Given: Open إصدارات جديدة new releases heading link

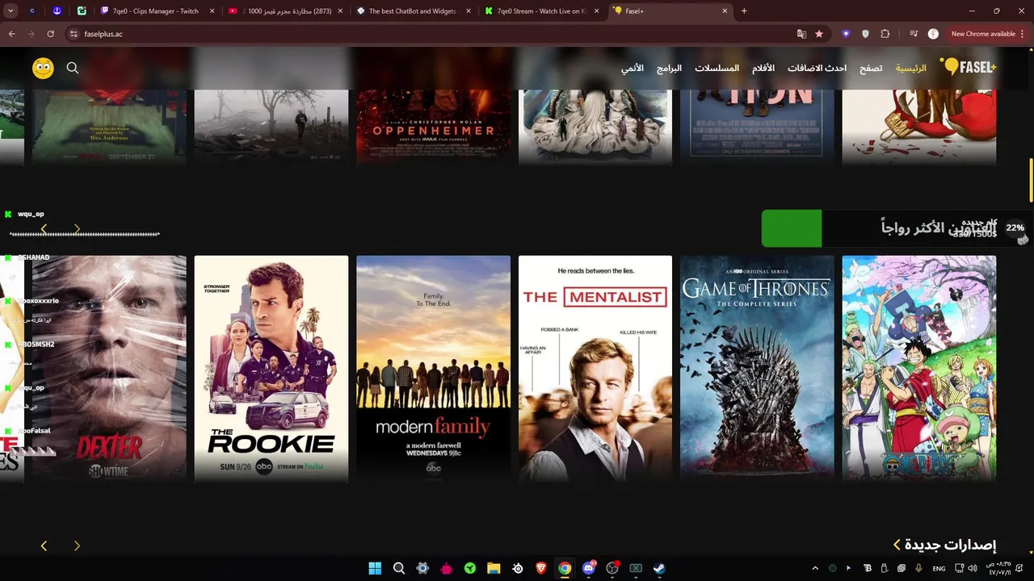Looking at the screenshot, I should 944,545.
